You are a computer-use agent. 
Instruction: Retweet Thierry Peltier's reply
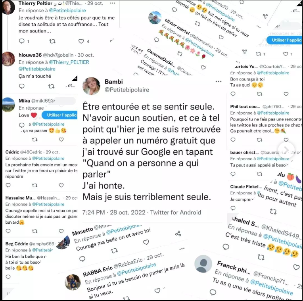click(52, 41)
